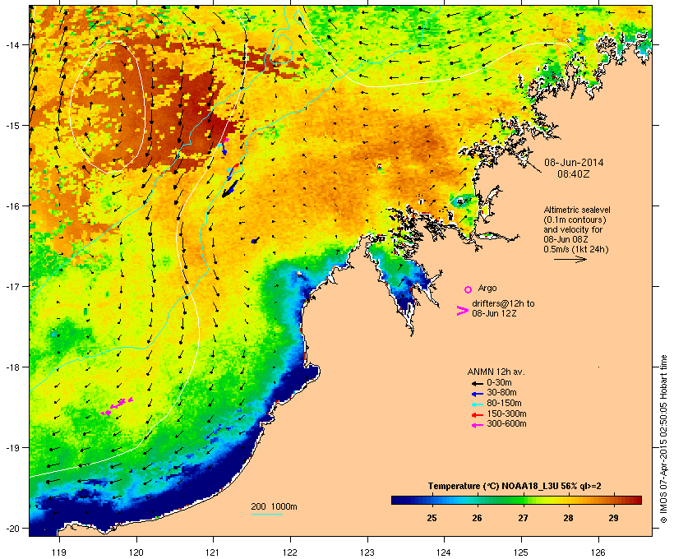Click the '0.5m/s (1kt 24h)' text
674x559 pixels.
click(x=576, y=249)
